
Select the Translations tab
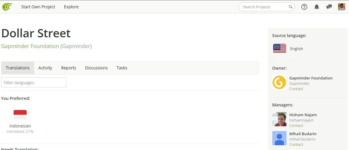[x=17, y=68]
